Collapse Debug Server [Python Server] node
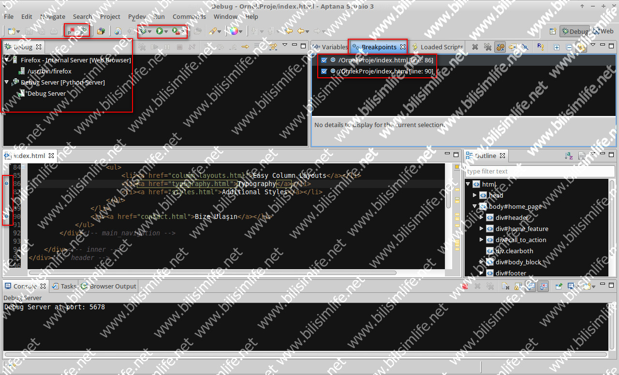Viewport: 619px width, 375px height. [x=7, y=82]
